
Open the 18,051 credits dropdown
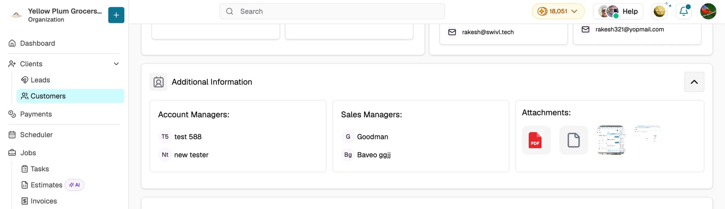click(x=558, y=11)
